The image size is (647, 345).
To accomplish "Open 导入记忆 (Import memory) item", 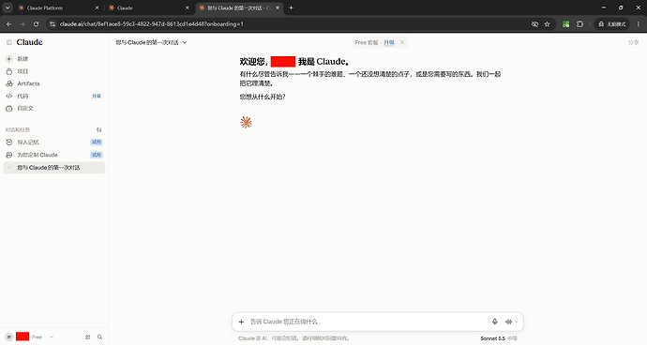I will (x=54, y=142).
